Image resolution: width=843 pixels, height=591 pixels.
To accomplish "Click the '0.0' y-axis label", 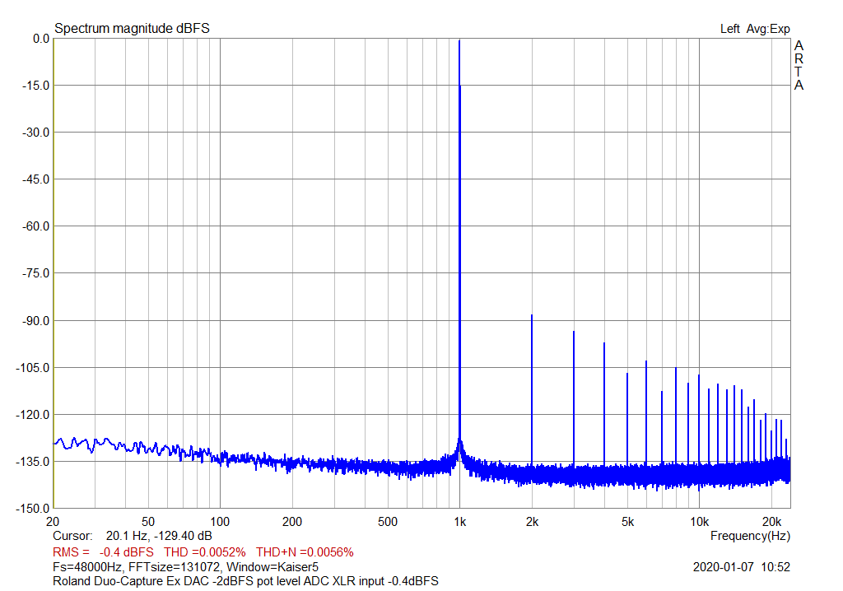I will (41, 39).
